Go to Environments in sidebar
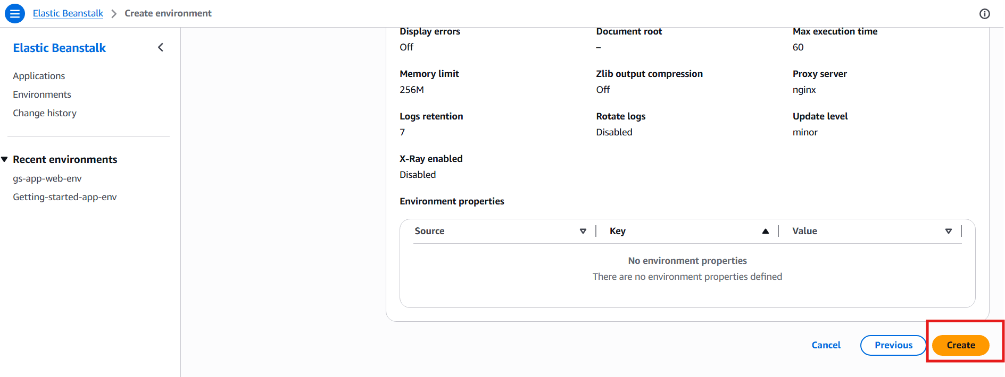 point(42,95)
